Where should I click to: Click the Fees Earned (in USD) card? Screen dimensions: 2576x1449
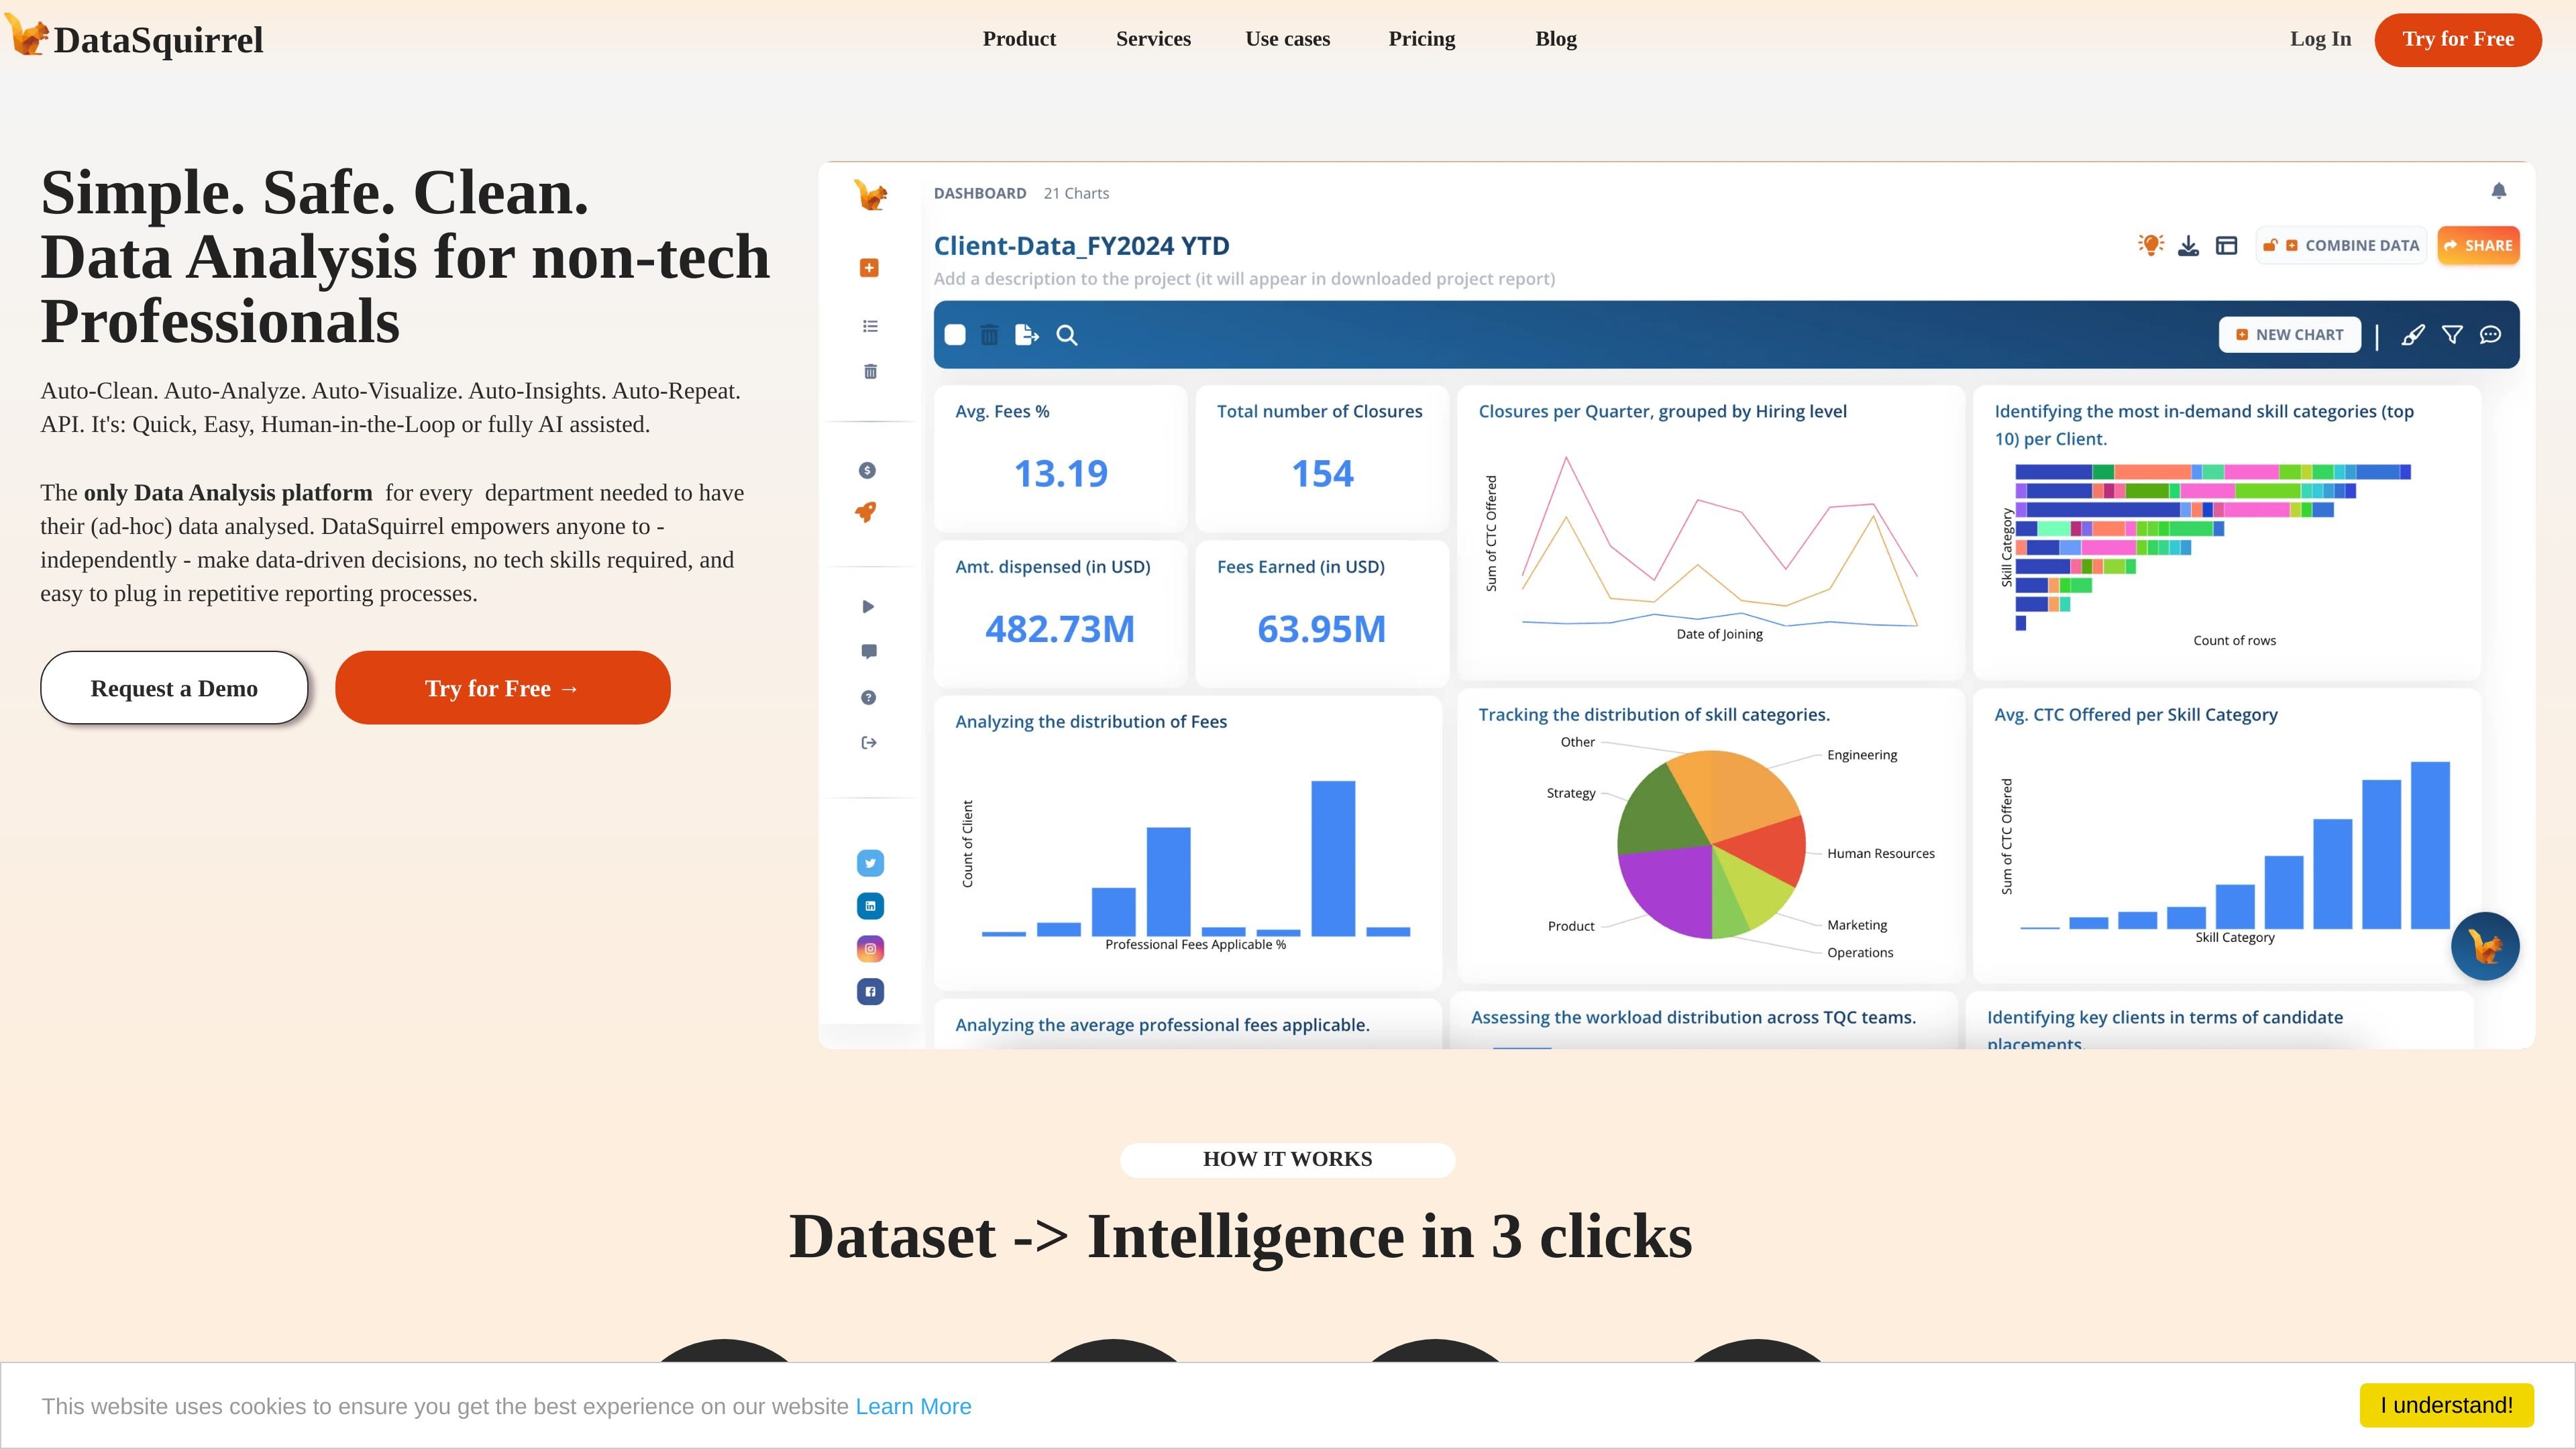[1322, 614]
